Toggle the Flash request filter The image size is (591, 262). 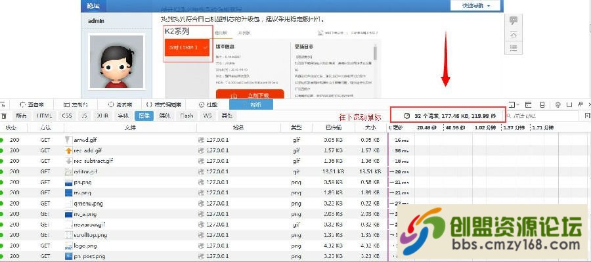pyautogui.click(x=186, y=116)
